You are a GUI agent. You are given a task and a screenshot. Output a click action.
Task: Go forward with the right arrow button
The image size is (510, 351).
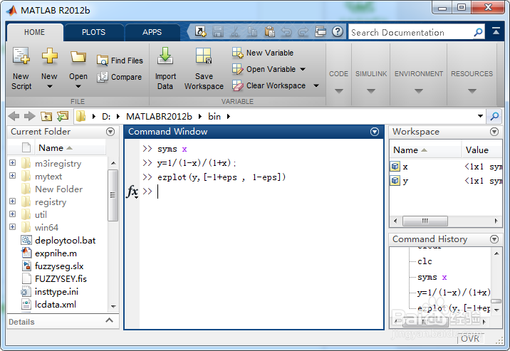tap(30, 116)
